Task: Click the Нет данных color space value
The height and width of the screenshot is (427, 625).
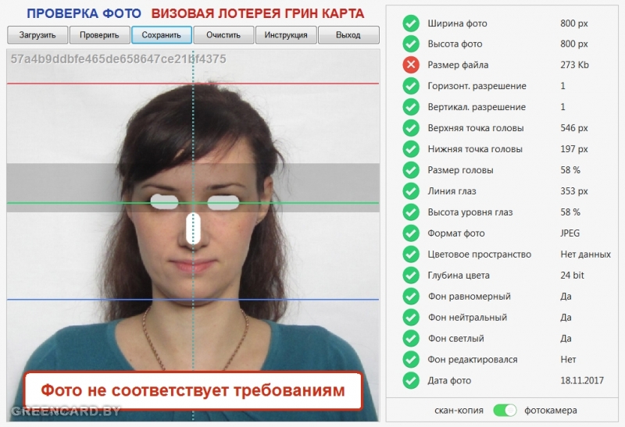Action: [x=585, y=254]
